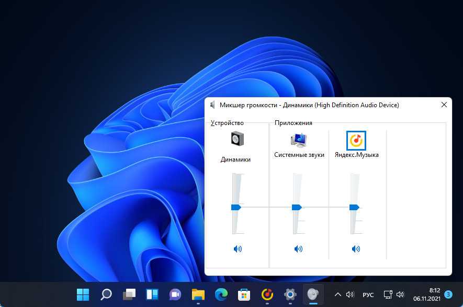Image resolution: width=463 pixels, height=307 pixels.
Task: Switch the РУС input language
Action: pos(368,295)
